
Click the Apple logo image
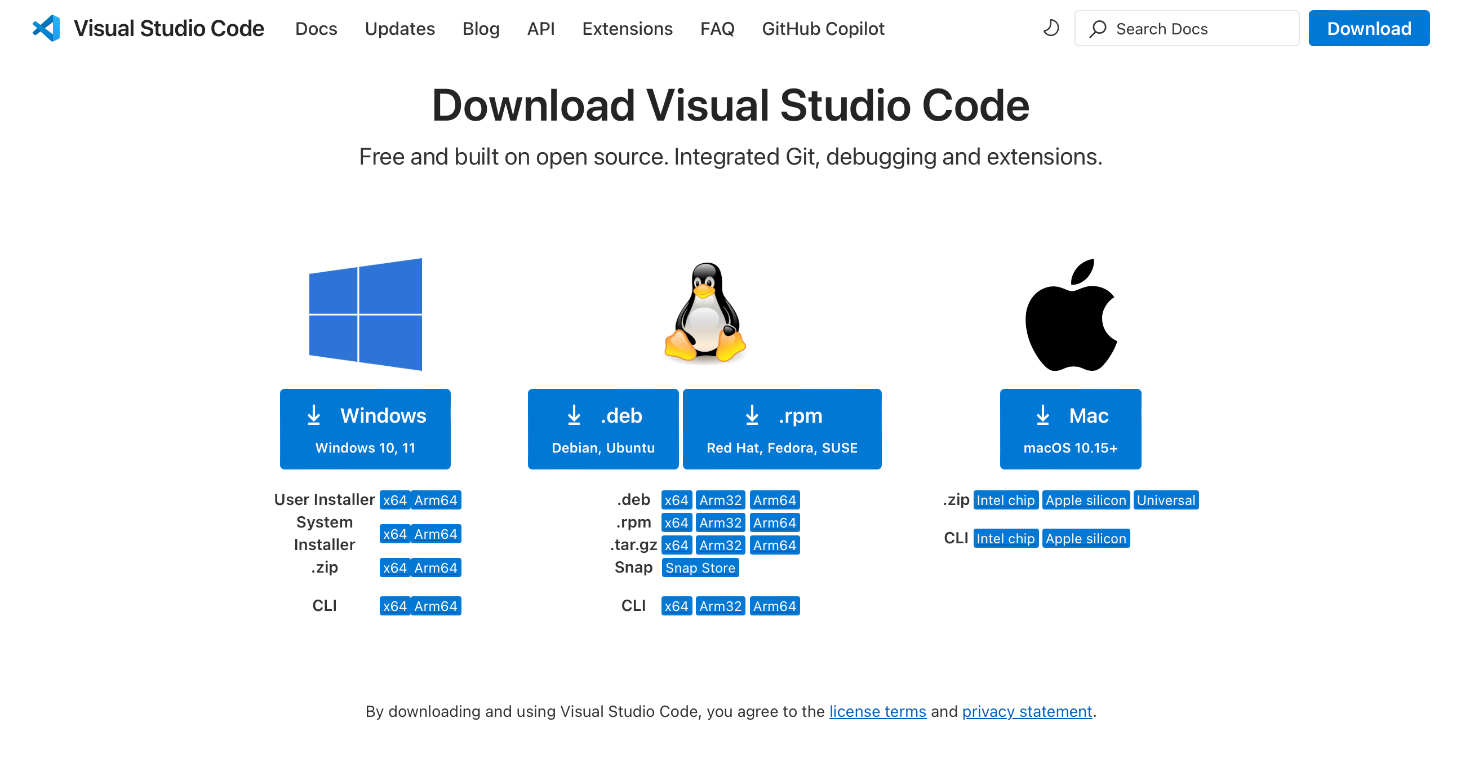point(1071,315)
